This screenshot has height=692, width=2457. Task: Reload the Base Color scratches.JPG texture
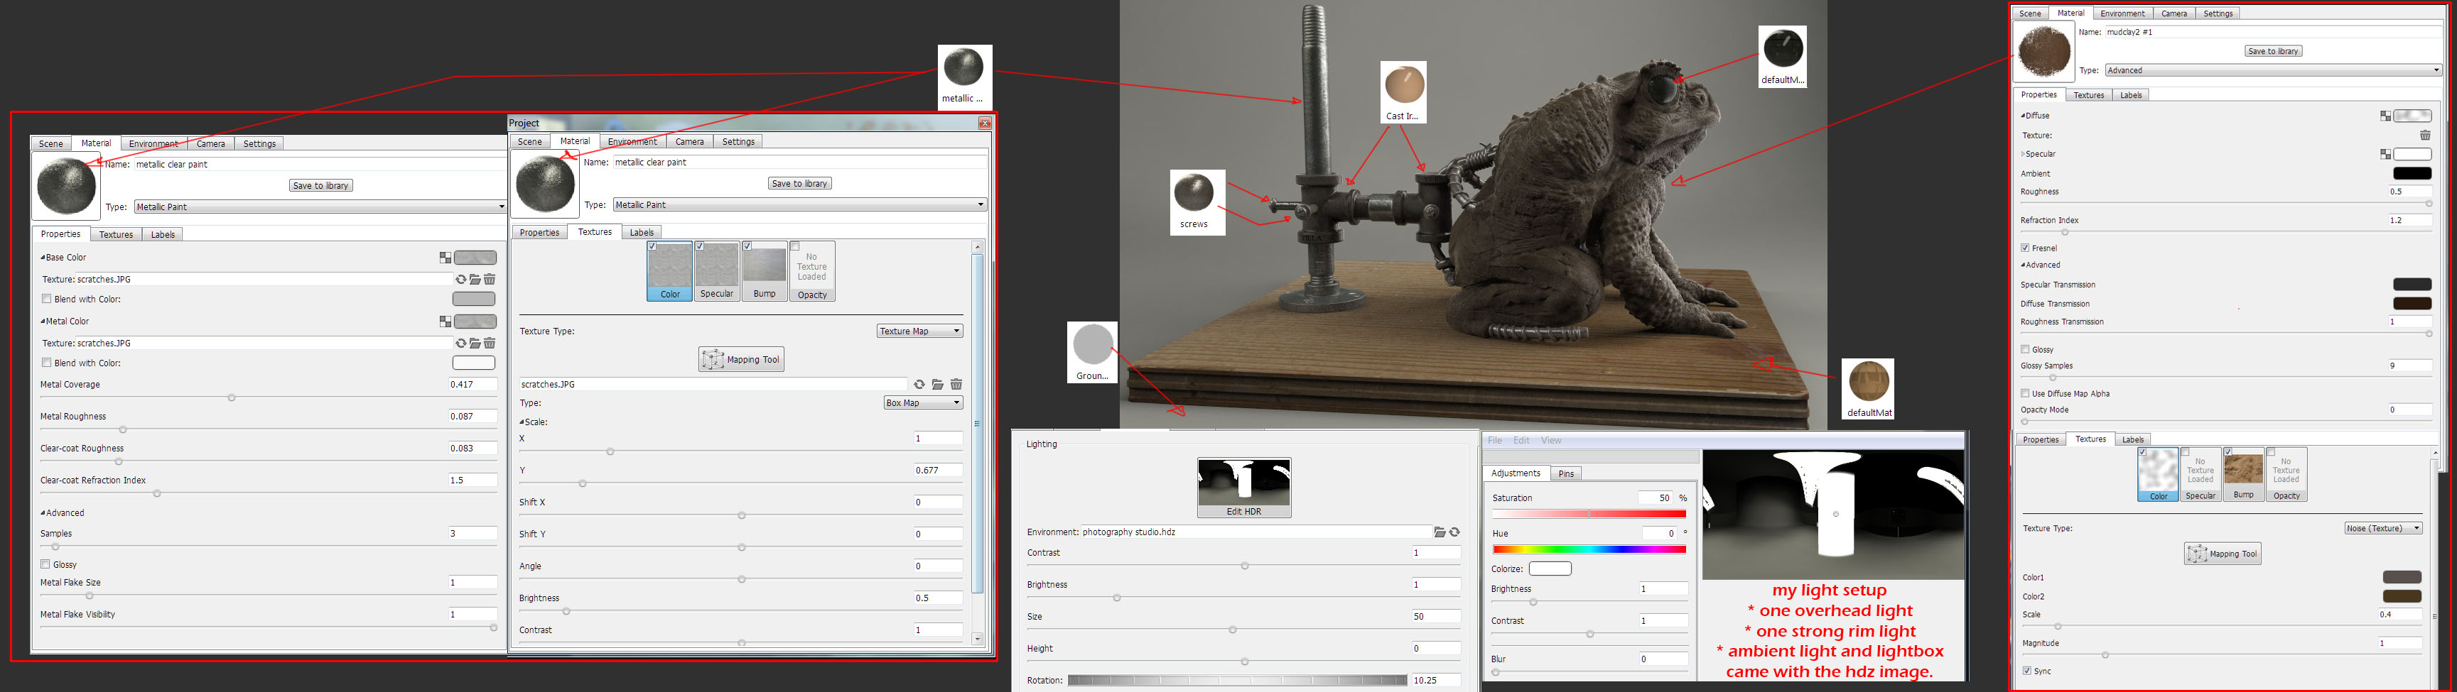(460, 279)
